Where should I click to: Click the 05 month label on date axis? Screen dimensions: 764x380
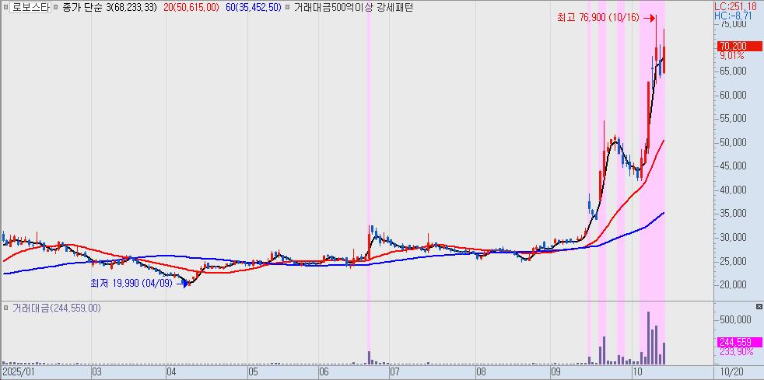253,372
